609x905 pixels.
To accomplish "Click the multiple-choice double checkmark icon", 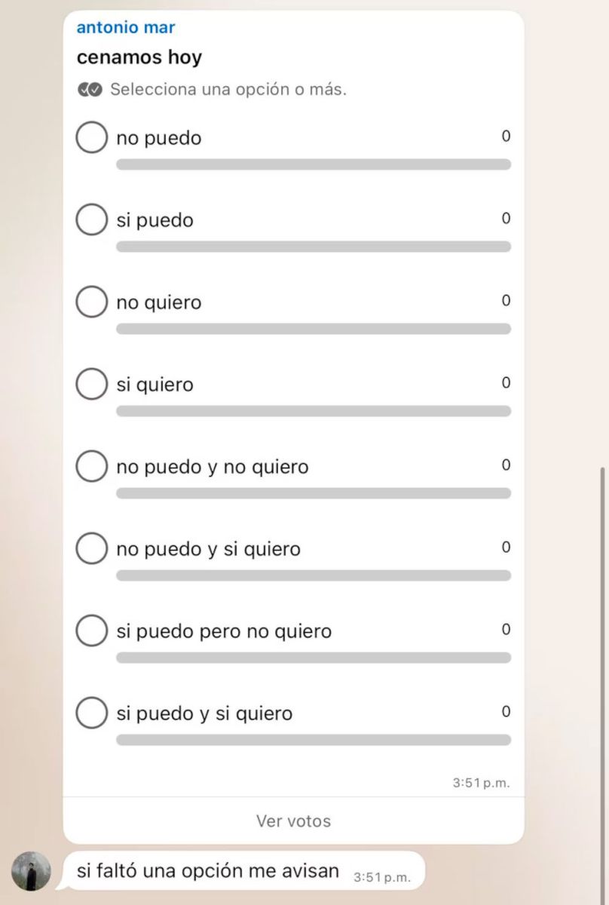I will (90, 90).
